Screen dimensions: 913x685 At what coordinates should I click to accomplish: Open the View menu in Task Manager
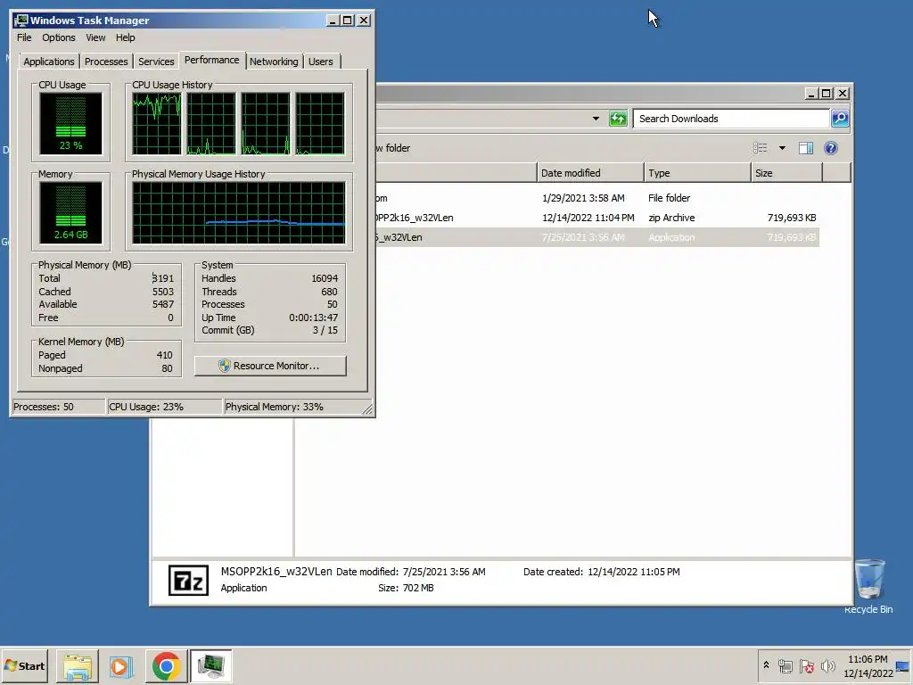[x=95, y=37]
